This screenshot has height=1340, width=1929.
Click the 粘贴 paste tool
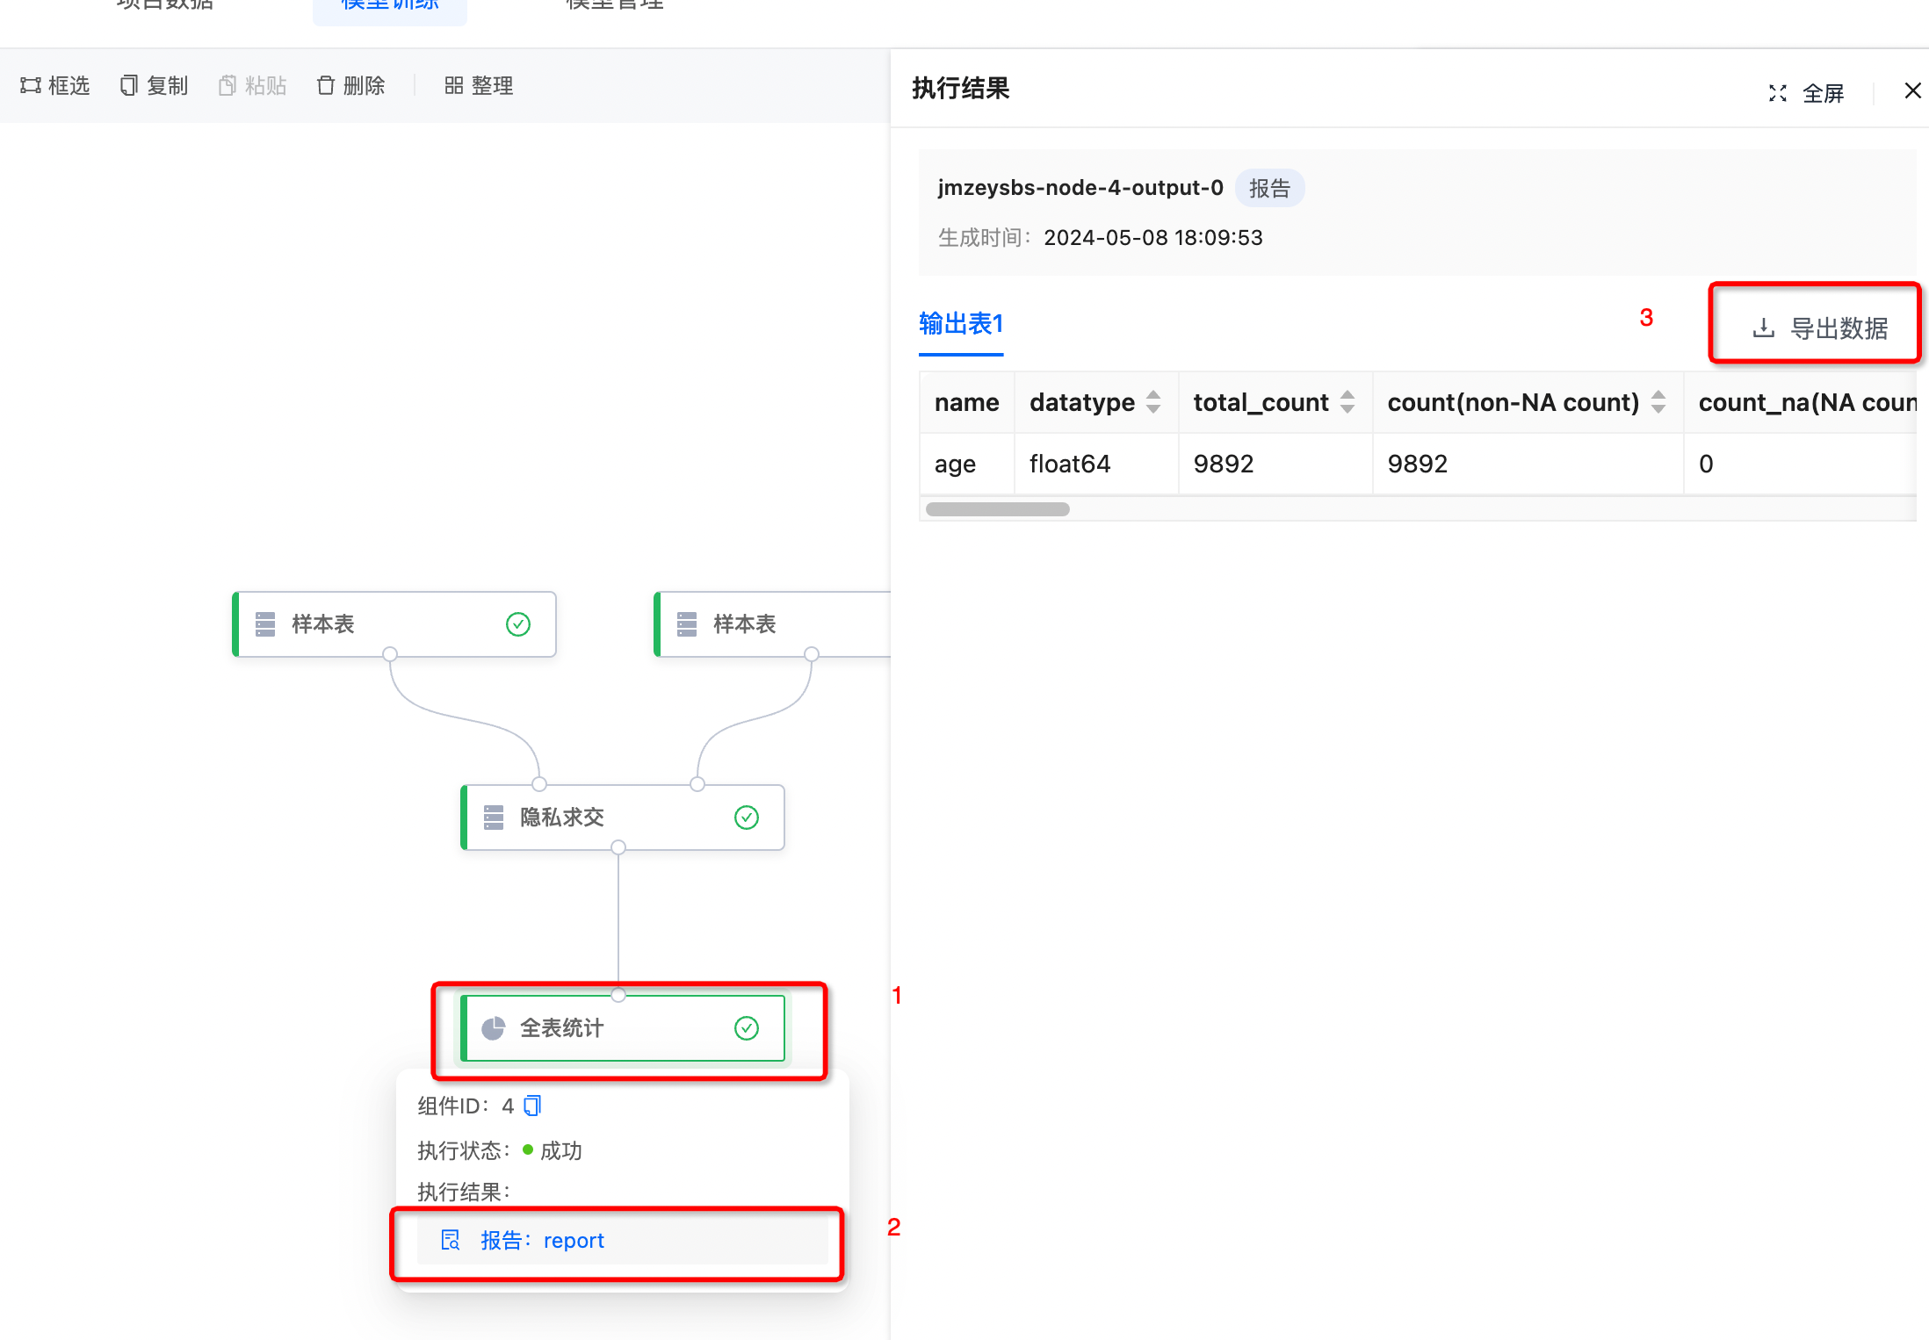pyautogui.click(x=252, y=85)
